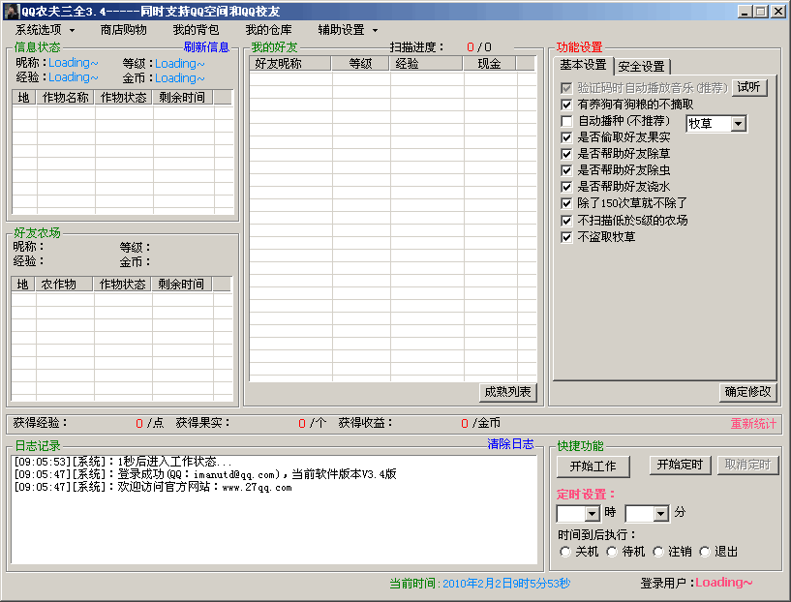This screenshot has height=602, width=791.
Task: Open 我的背包 from the menu bar
Action: (196, 30)
